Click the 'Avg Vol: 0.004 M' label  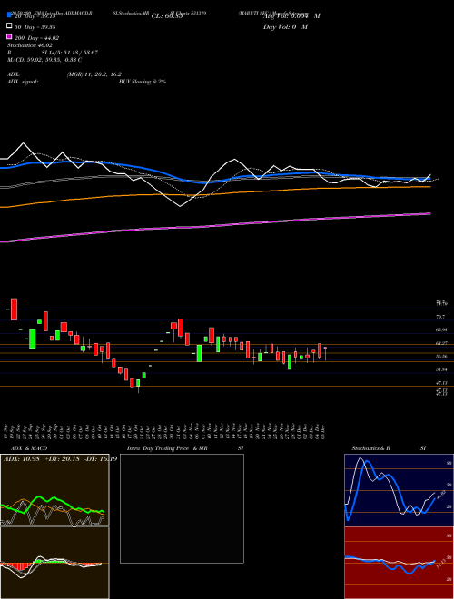[291, 16]
